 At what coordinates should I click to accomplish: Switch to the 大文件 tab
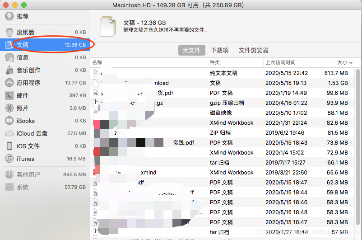192,50
